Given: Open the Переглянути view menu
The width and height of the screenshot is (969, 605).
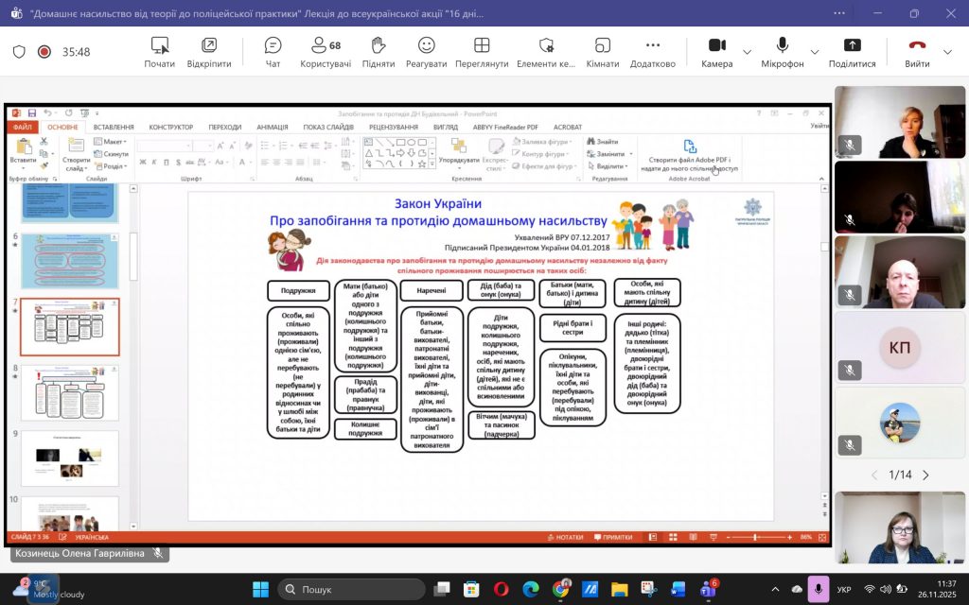Looking at the screenshot, I should tap(482, 52).
